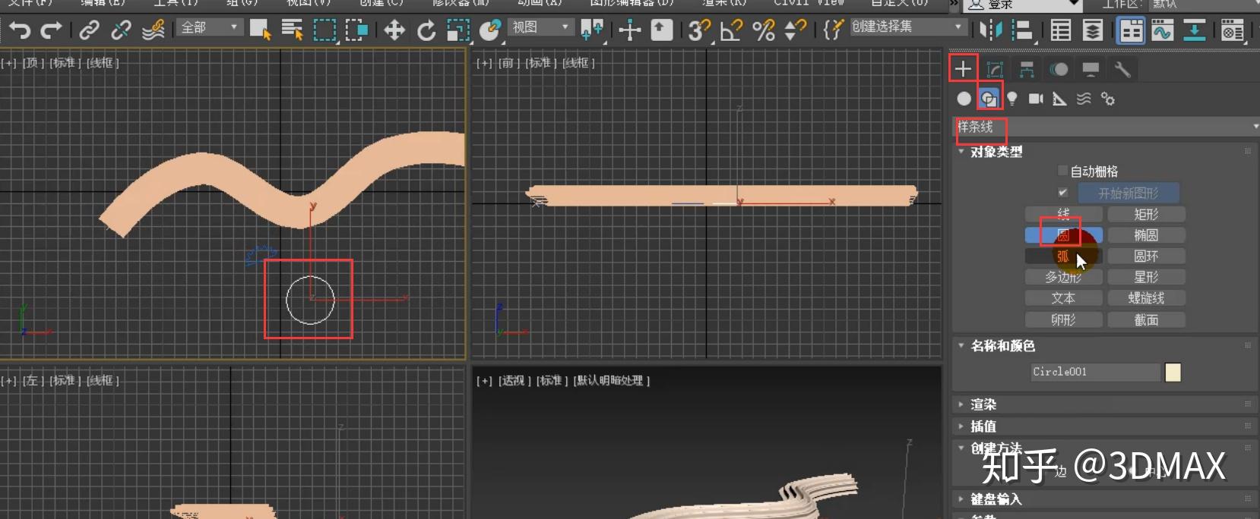This screenshot has height=519, width=1260.
Task: Click the Mirror tool icon
Action: coord(991,30)
